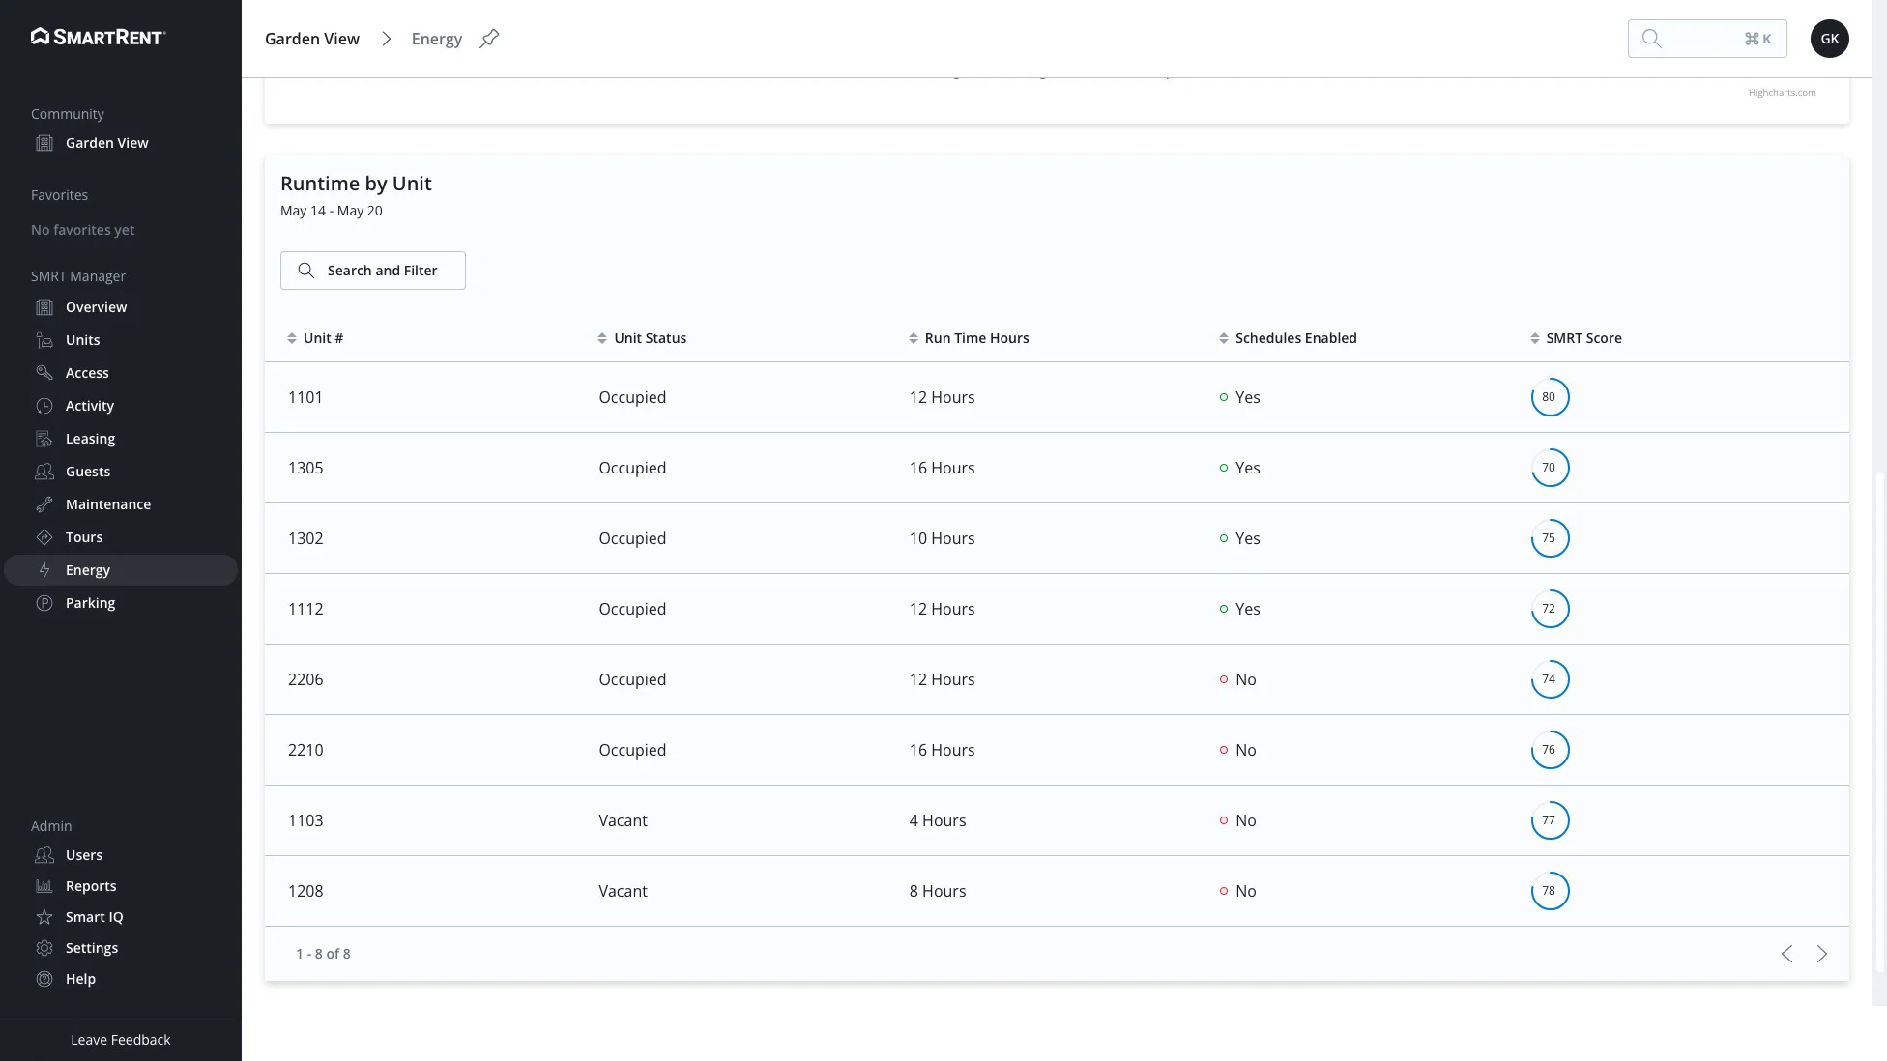
Task: Click '1 - 8 of 8' pagination text
Action: click(x=323, y=954)
